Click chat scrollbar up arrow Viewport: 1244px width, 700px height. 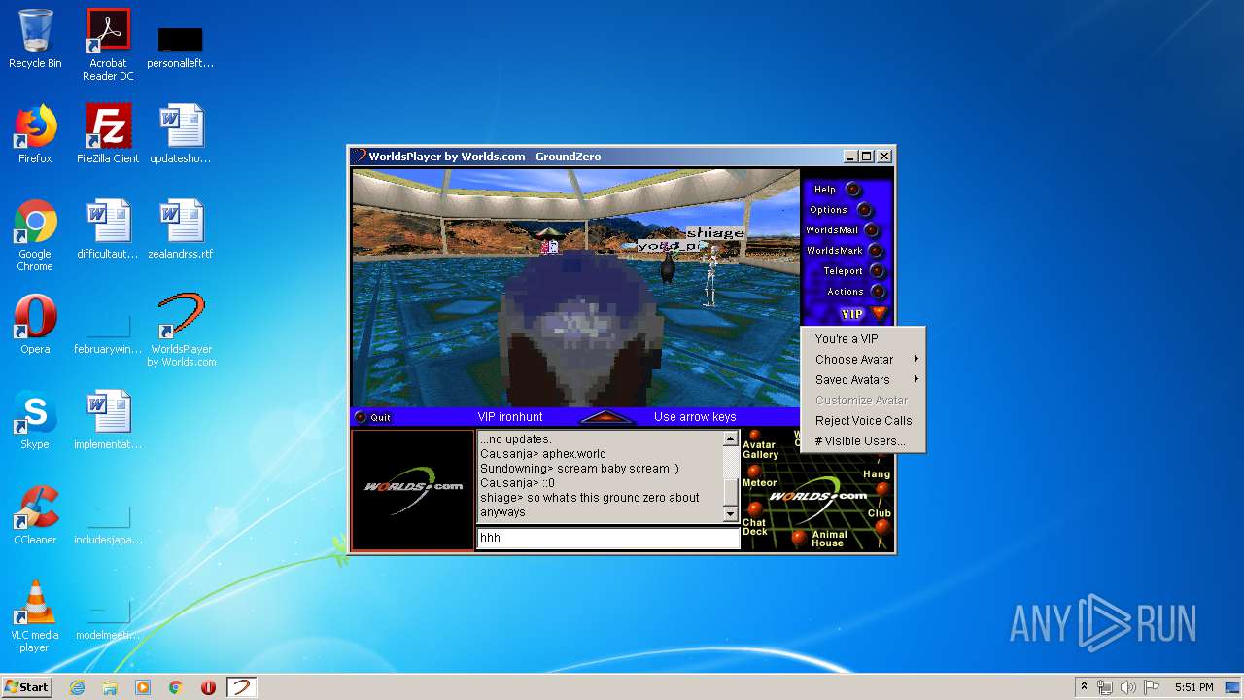(731, 439)
